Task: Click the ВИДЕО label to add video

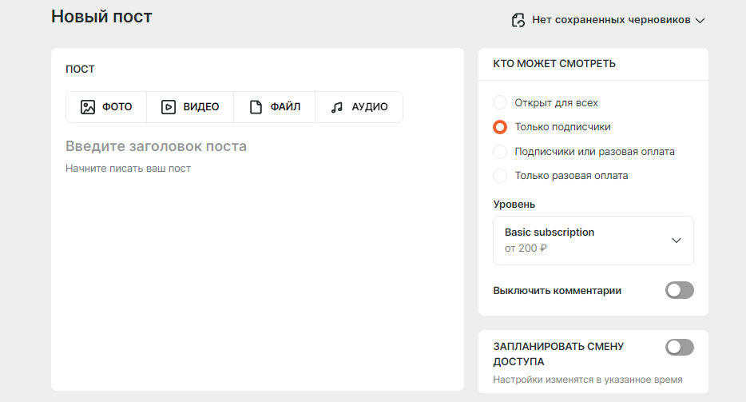Action: [201, 106]
